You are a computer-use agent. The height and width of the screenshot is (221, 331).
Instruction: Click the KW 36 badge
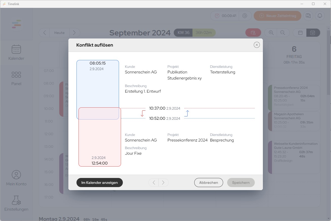point(183,33)
